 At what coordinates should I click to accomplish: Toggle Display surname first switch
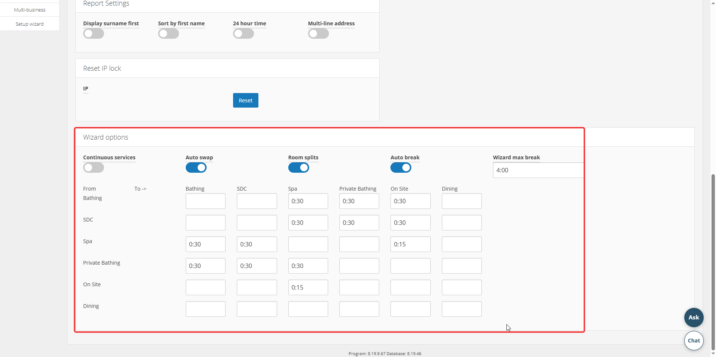[94, 34]
